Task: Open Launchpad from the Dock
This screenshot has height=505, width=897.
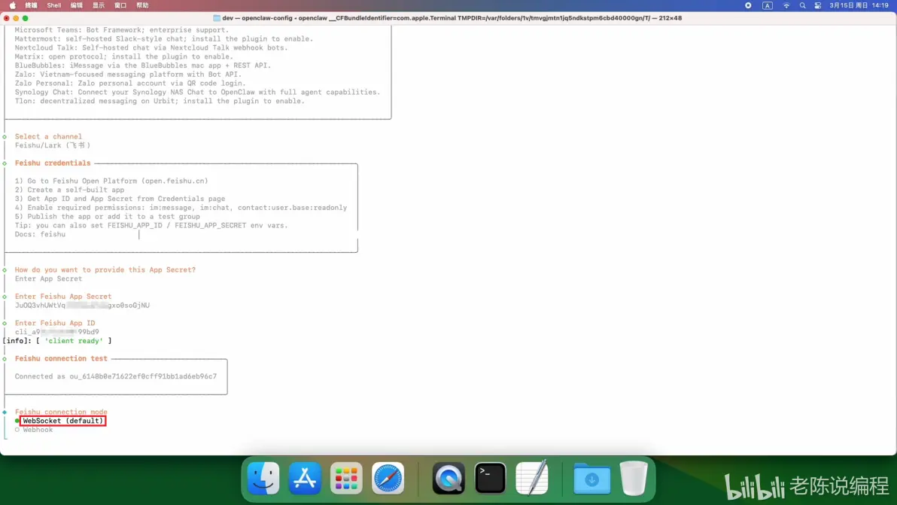Action: point(346,478)
